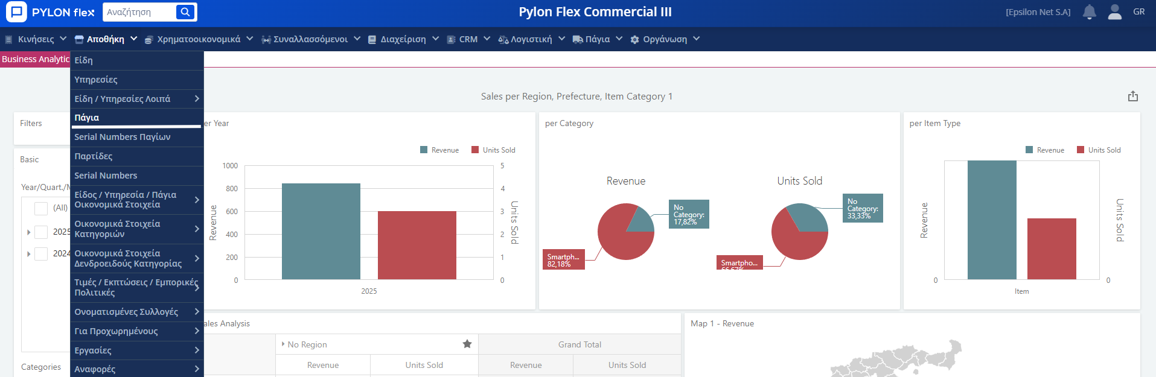Select Παρτίδες menu entry

tap(137, 156)
